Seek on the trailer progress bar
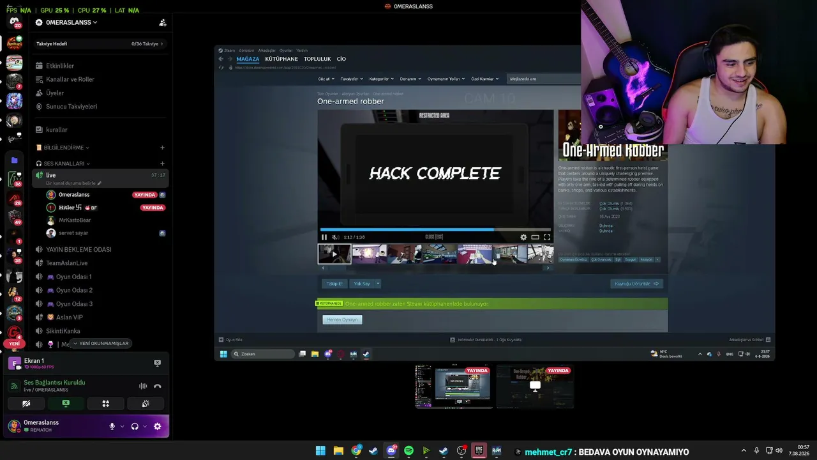Screen dimensions: 817x460 coord(435,229)
